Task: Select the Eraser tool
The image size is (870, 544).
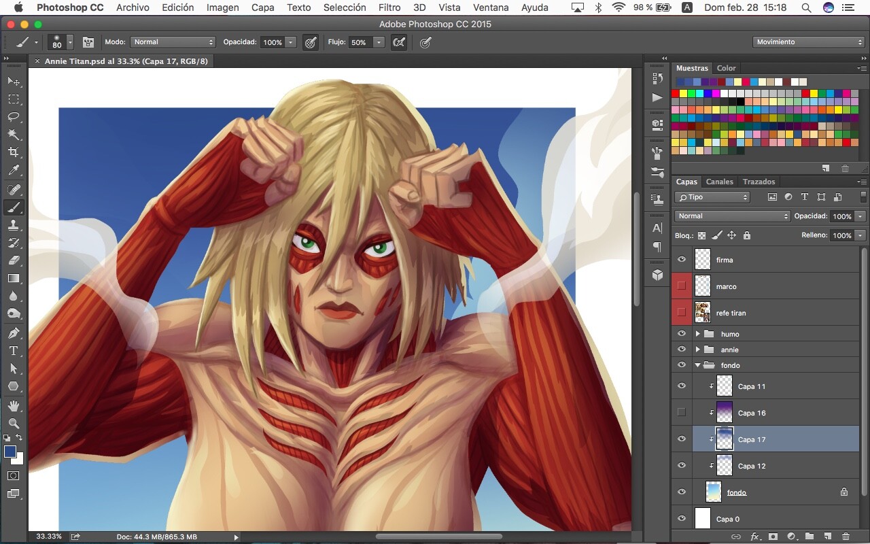Action: tap(14, 260)
